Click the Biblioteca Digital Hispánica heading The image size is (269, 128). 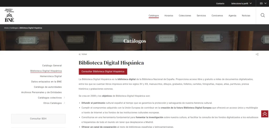point(111,63)
